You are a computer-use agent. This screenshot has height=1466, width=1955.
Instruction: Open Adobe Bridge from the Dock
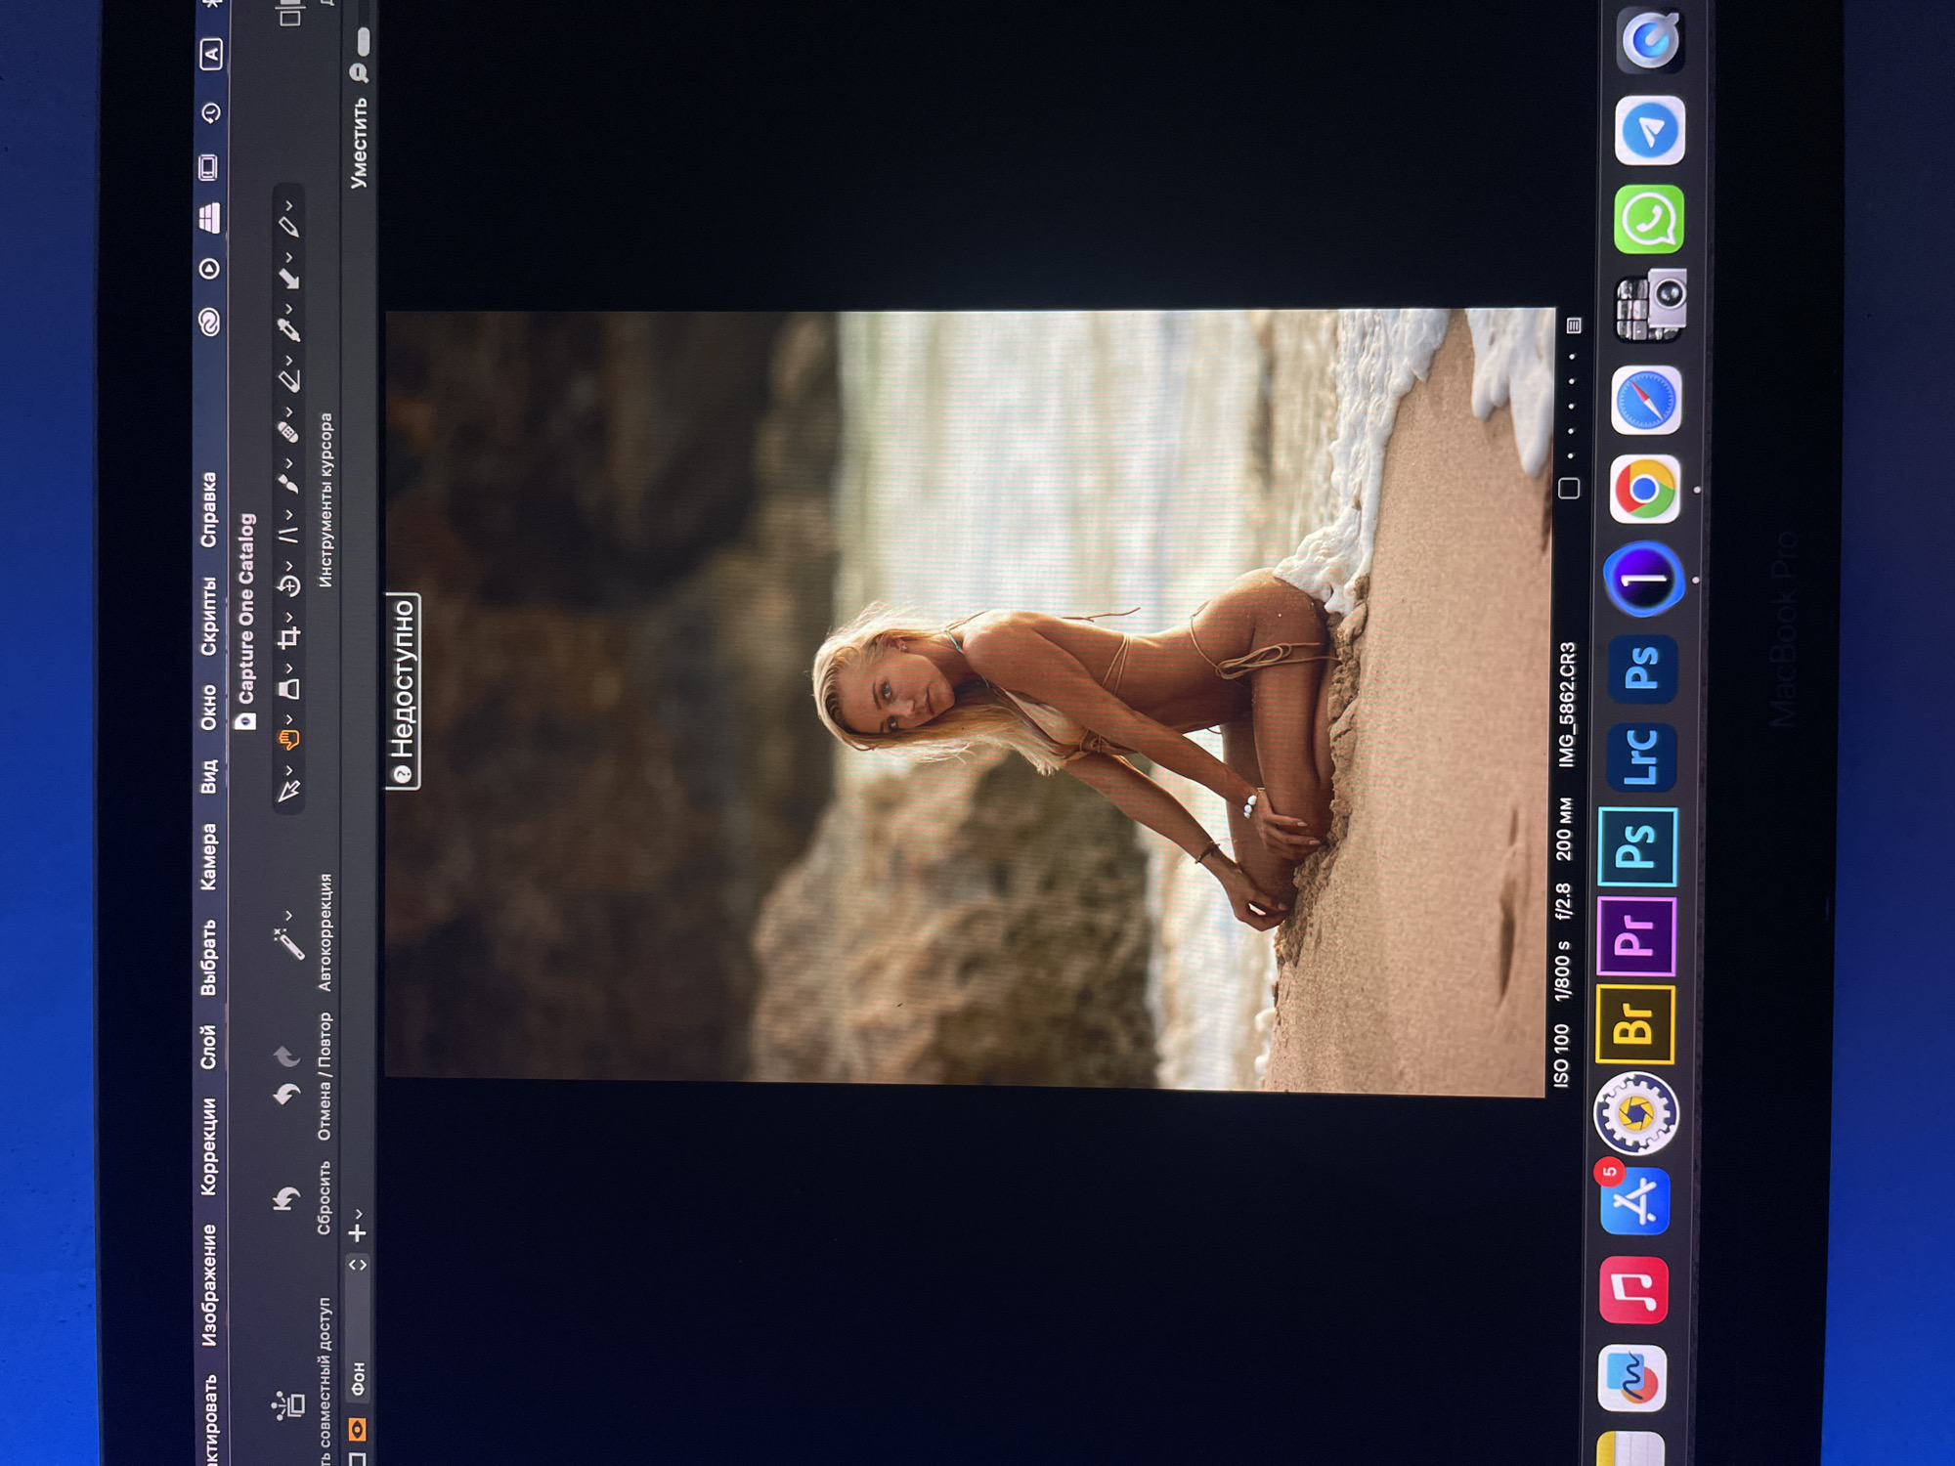pyautogui.click(x=1634, y=1023)
